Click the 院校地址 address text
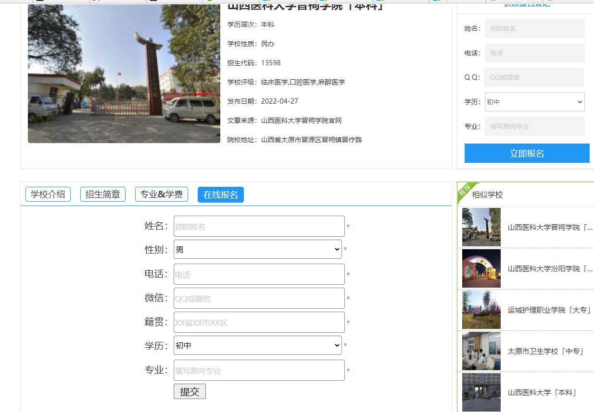The height and width of the screenshot is (412, 594). point(294,140)
